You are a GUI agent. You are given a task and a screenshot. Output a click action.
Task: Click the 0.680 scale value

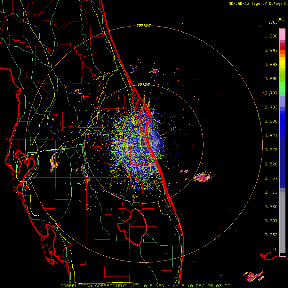(x=271, y=121)
